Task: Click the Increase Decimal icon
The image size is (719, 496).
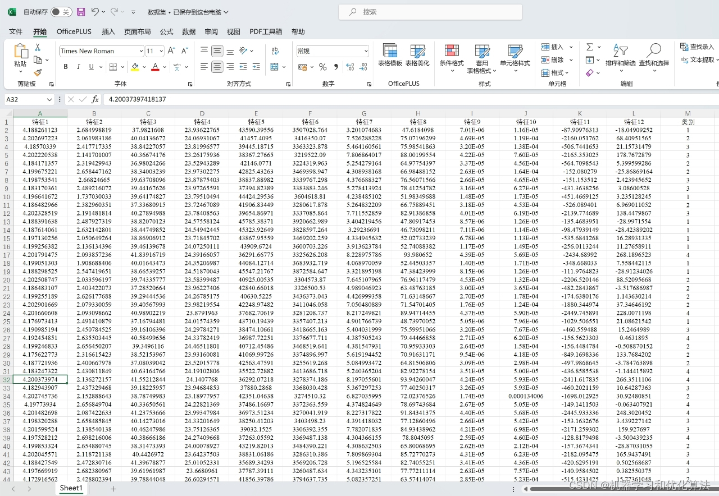Action: click(x=351, y=67)
